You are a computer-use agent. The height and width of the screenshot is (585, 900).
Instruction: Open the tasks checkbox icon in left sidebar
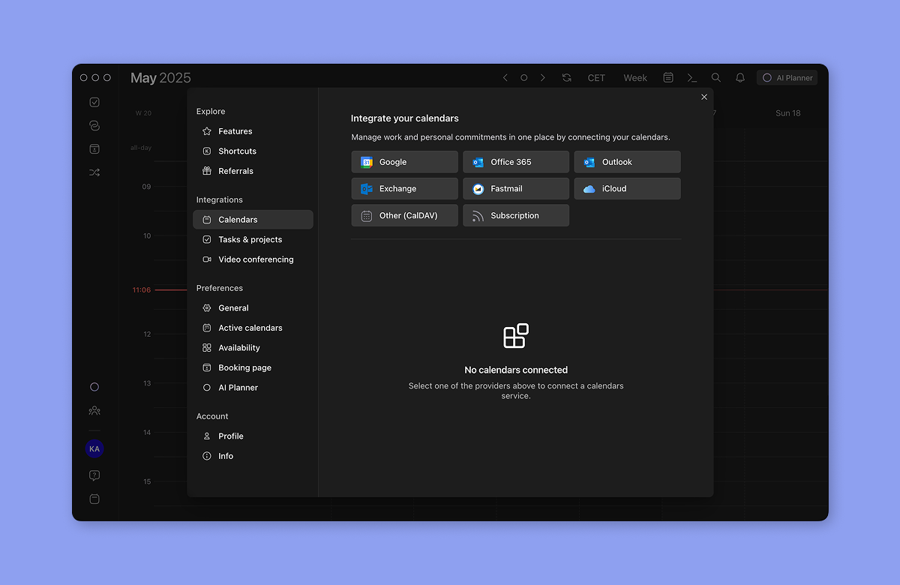point(94,102)
